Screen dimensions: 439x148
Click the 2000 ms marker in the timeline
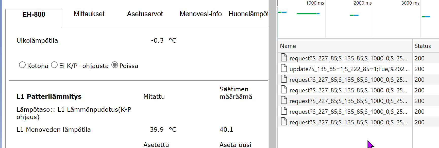coord(362,3)
